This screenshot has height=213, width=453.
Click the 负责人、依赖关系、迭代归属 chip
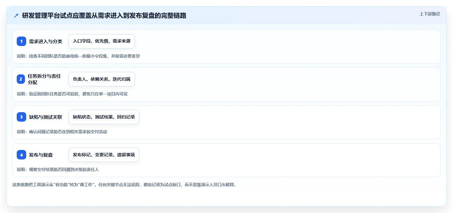coord(102,79)
